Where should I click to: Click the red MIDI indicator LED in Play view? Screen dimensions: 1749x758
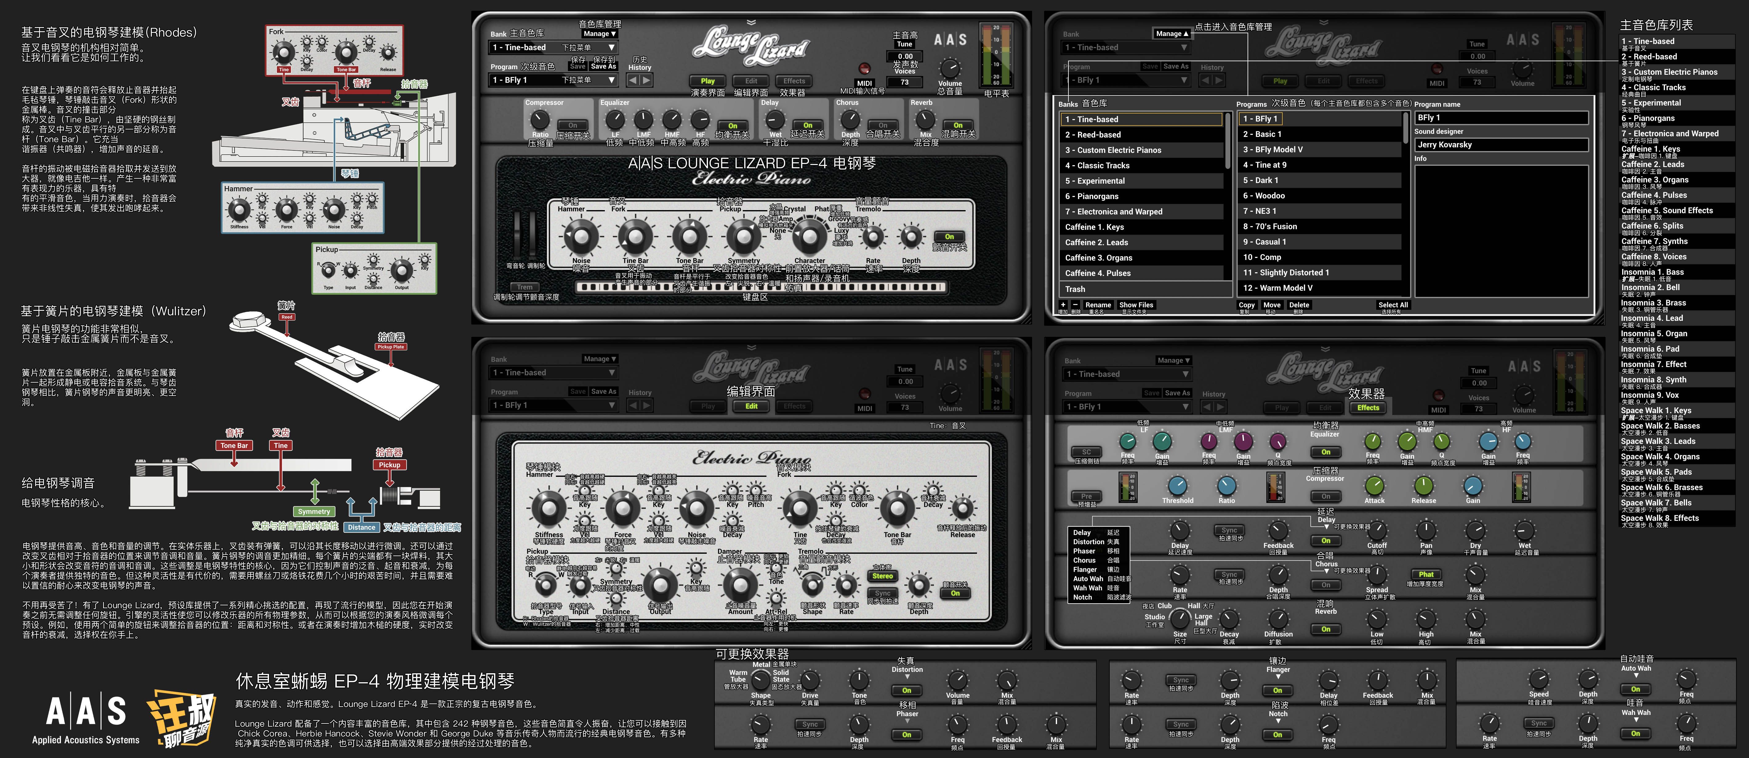click(x=864, y=69)
